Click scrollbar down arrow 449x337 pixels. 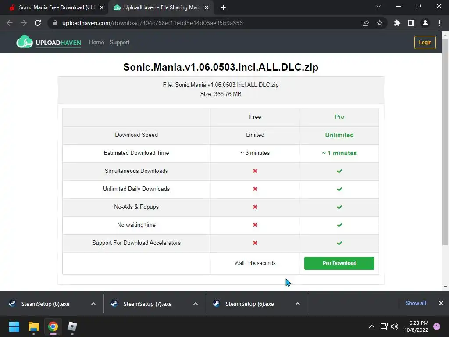coord(445,287)
